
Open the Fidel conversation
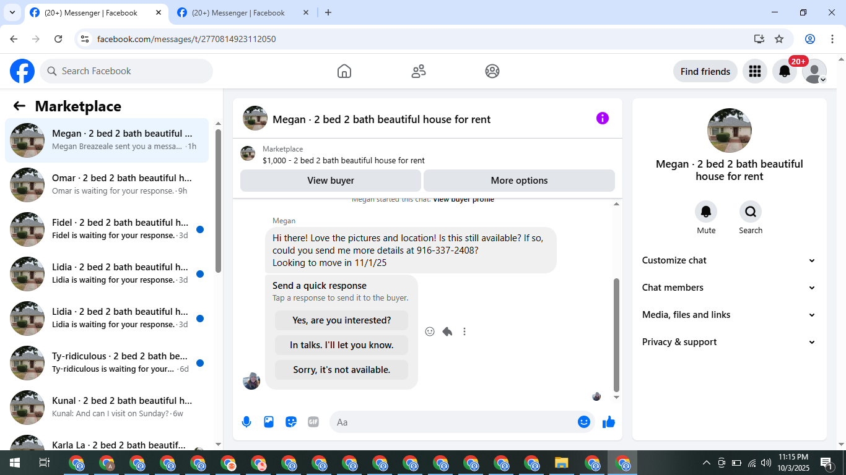(x=107, y=229)
